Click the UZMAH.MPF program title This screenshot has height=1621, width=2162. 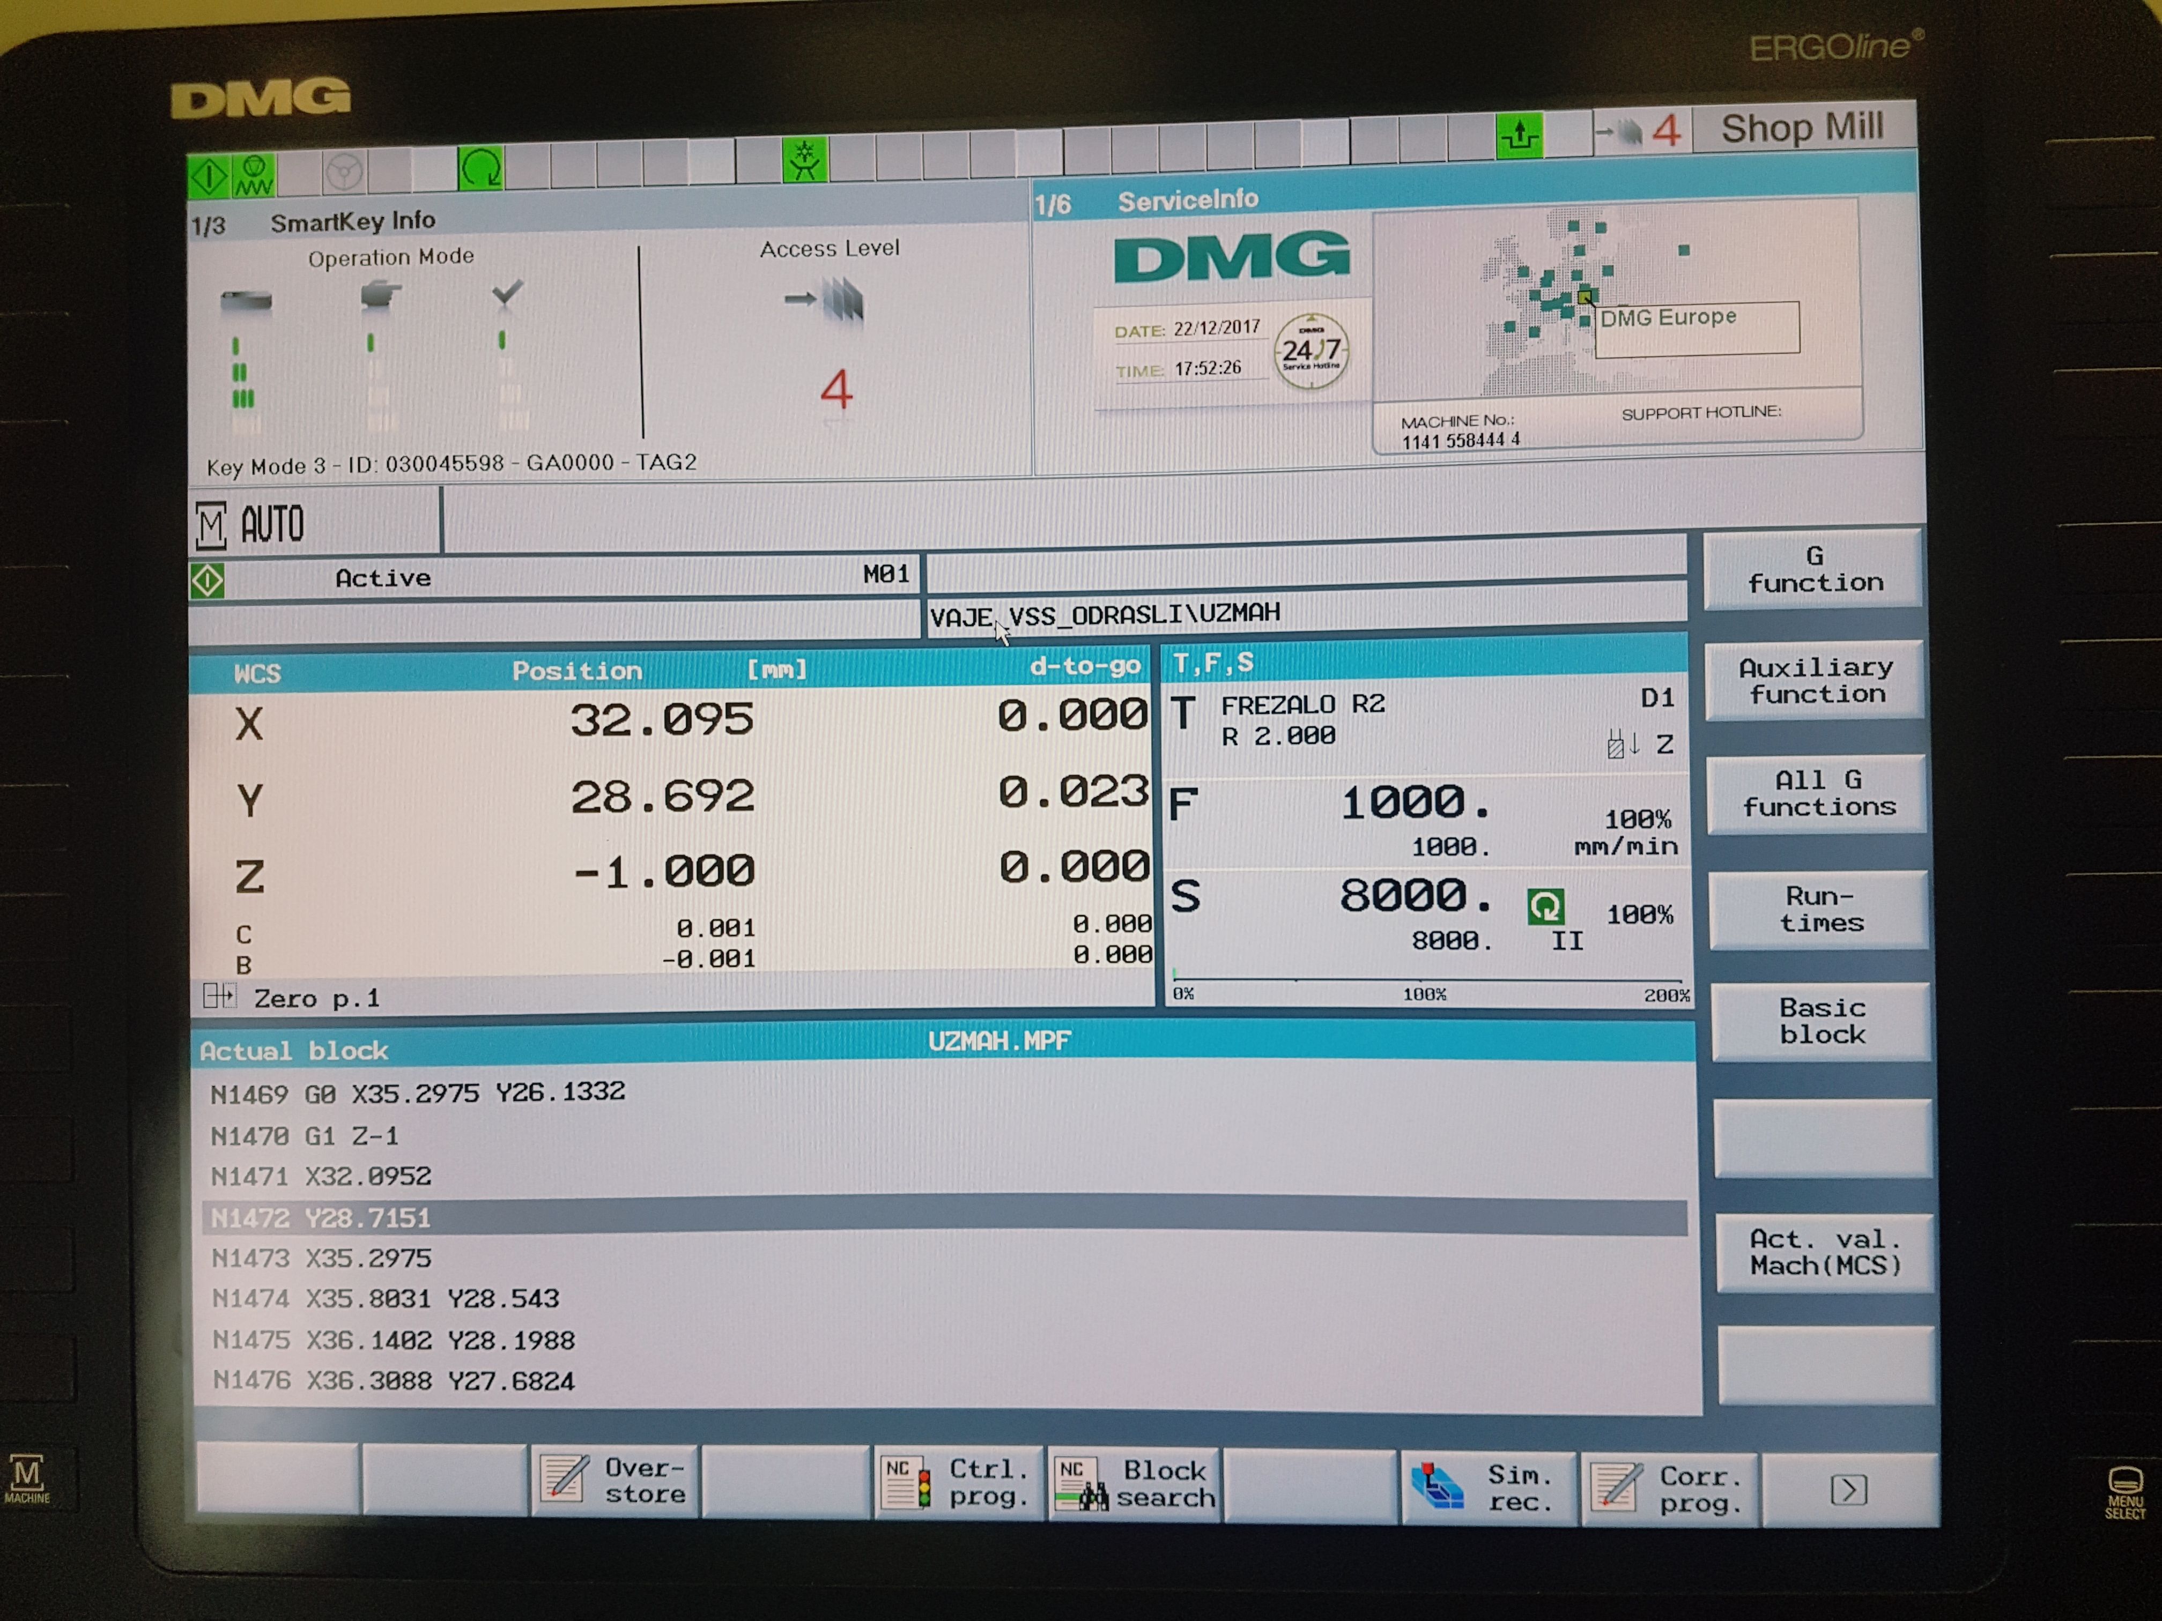[999, 1042]
